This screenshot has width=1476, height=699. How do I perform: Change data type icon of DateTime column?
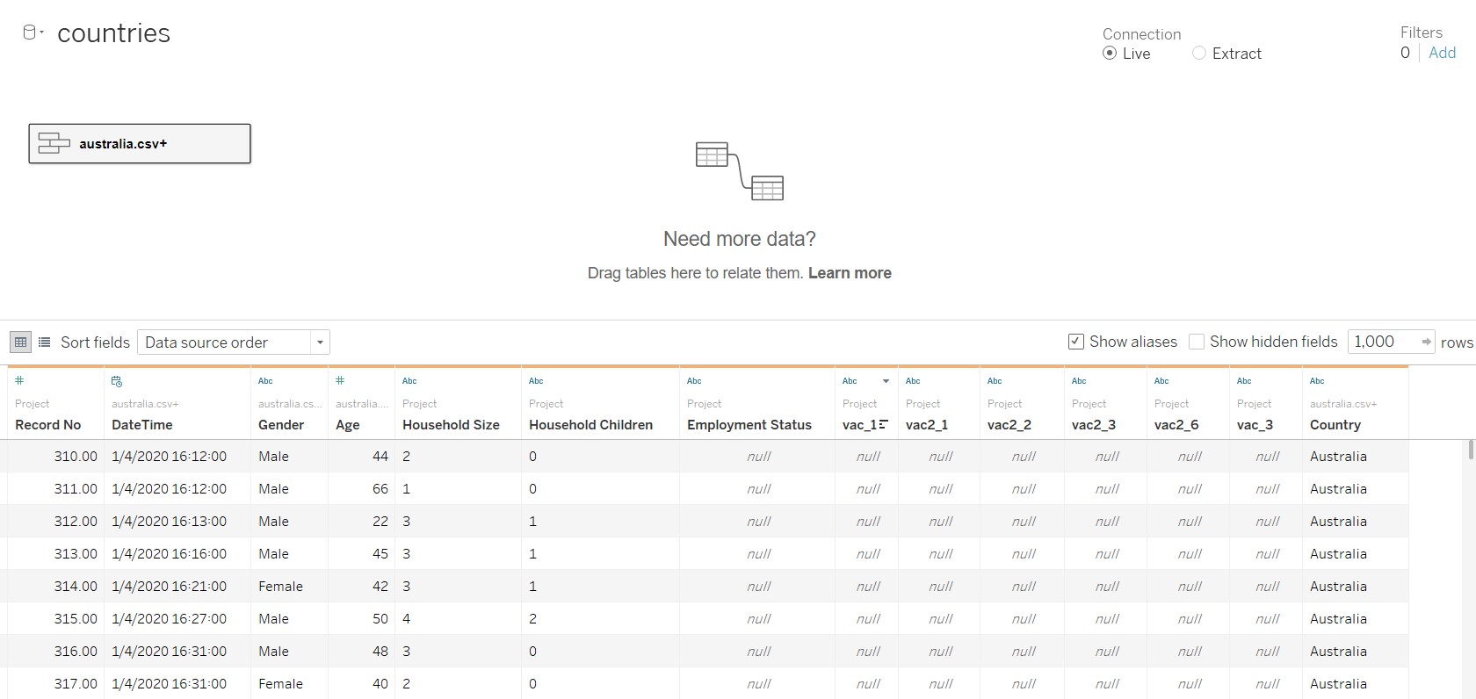[117, 381]
